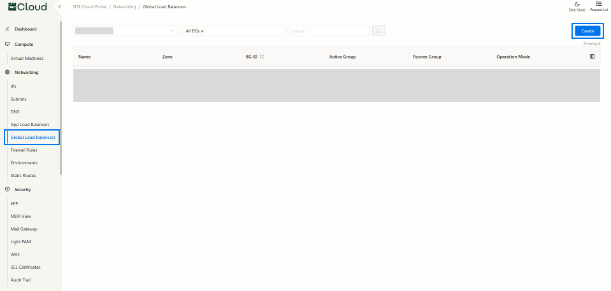Screen dimensions: 611x291
Task: Collapse the Networking section
Action: 26,72
